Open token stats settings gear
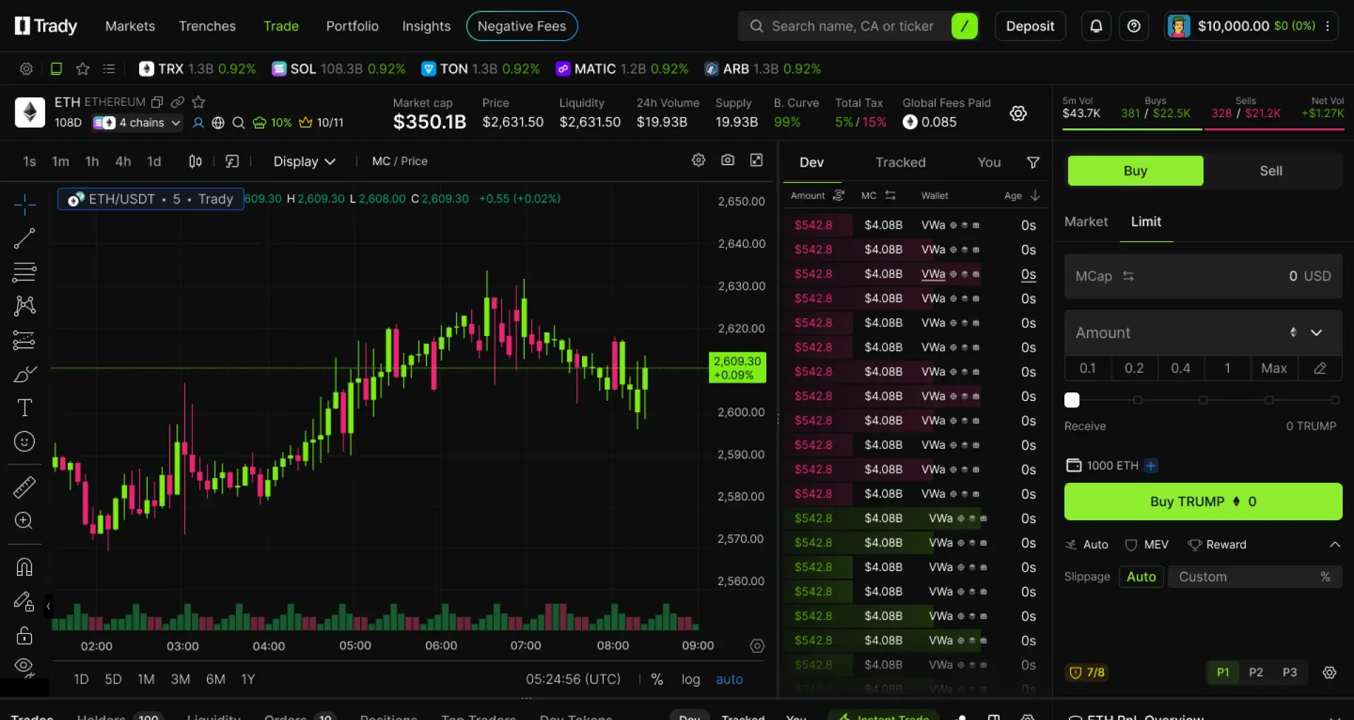Image resolution: width=1354 pixels, height=720 pixels. coord(1019,113)
